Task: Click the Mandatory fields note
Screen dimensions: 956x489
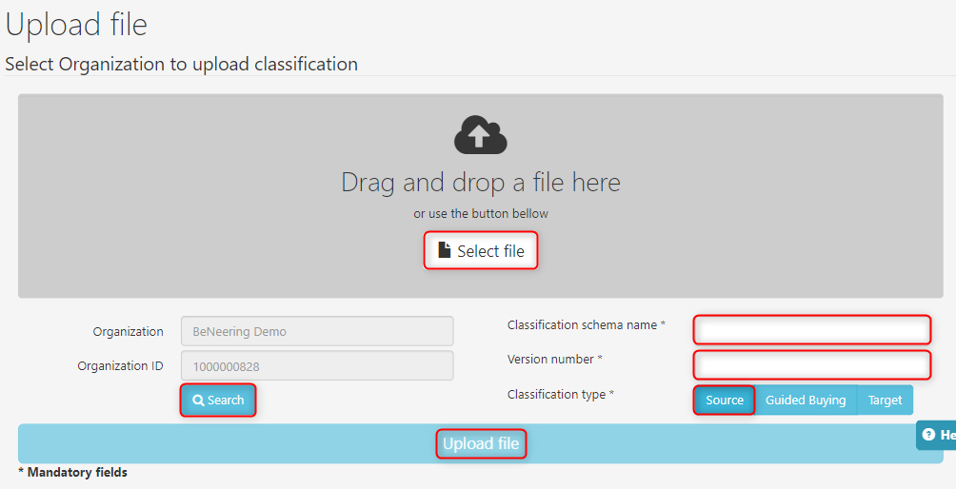Action: coord(73,472)
